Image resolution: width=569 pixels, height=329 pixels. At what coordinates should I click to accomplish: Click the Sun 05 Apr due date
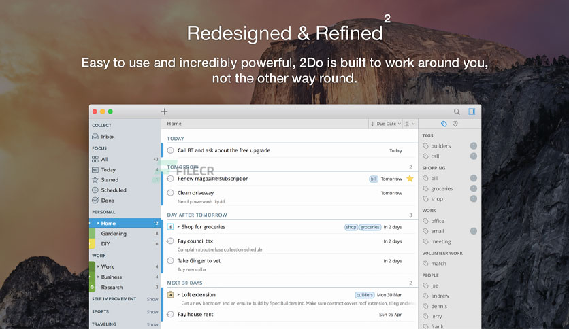[x=391, y=315]
